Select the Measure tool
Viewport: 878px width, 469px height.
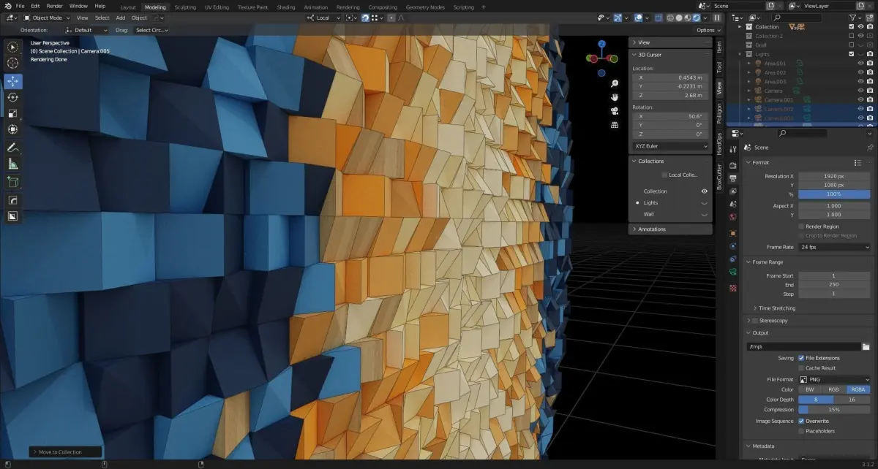[x=13, y=164]
